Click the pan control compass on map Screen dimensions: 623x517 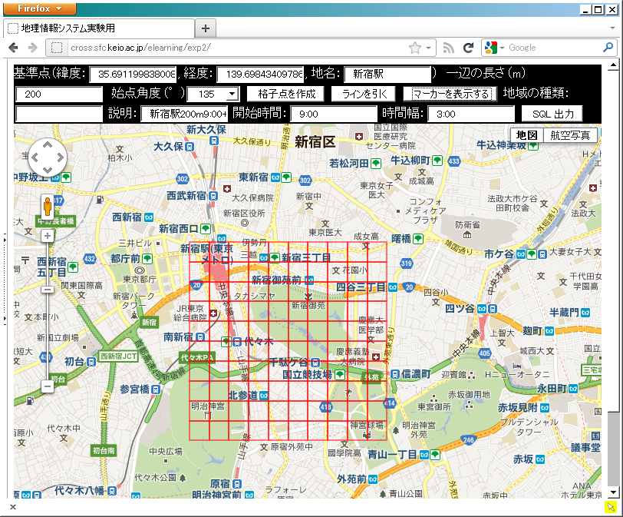pyautogui.click(x=48, y=158)
